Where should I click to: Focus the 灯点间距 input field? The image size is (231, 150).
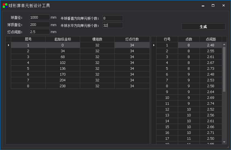point(39,32)
